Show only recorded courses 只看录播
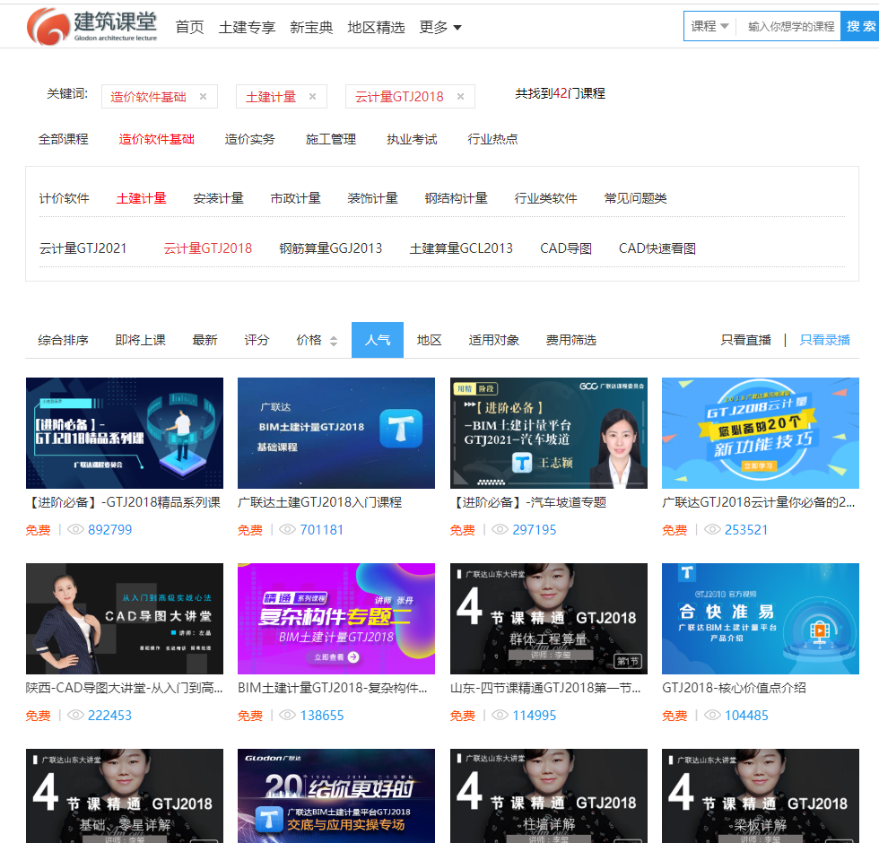The image size is (879, 843). (x=824, y=340)
